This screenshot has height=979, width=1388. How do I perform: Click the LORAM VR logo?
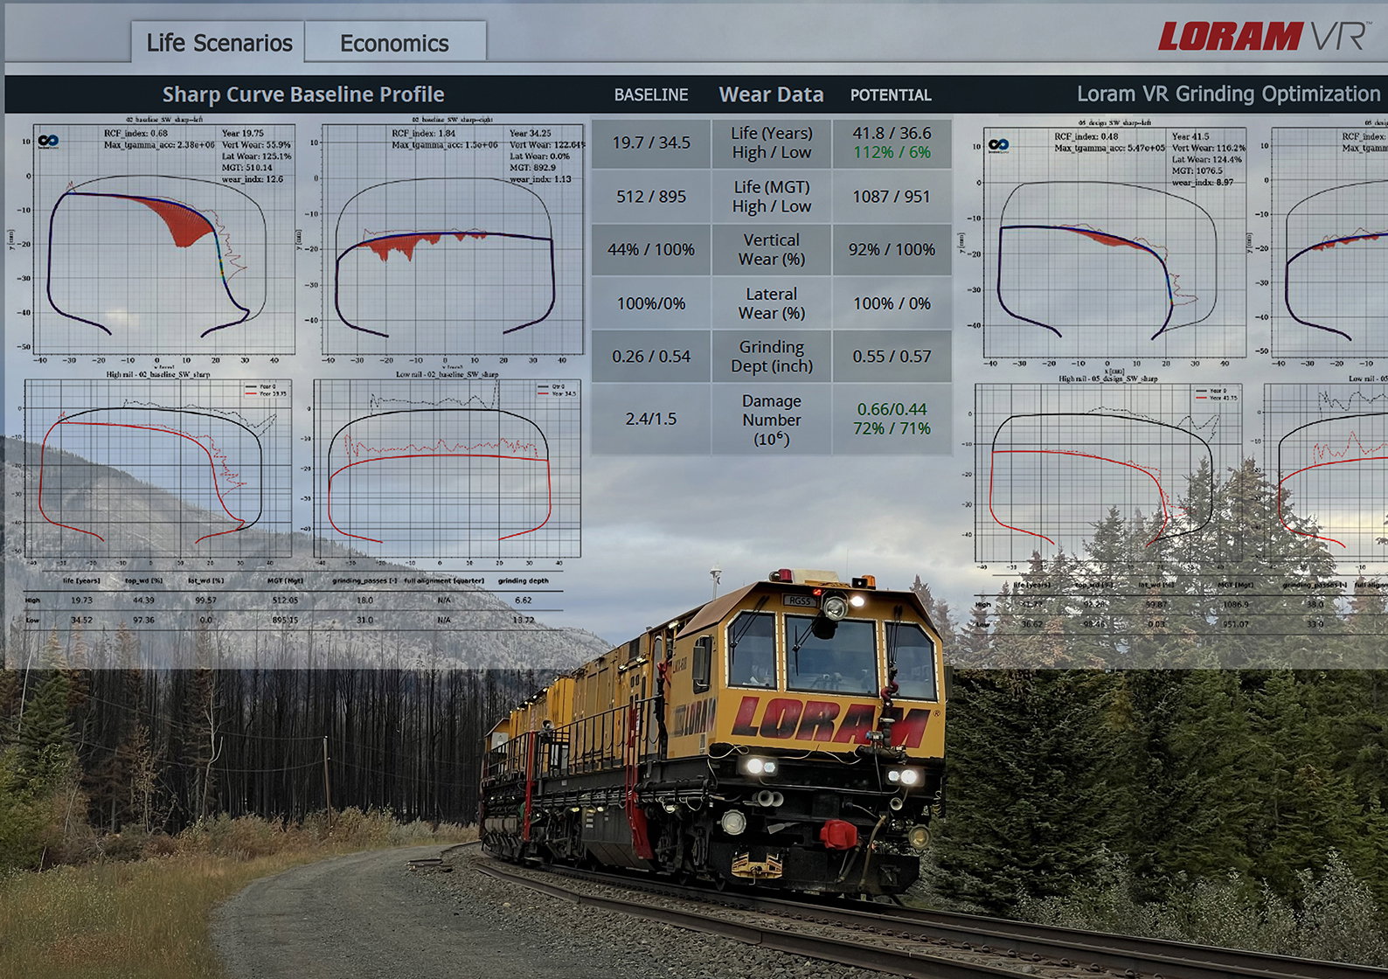1263,37
